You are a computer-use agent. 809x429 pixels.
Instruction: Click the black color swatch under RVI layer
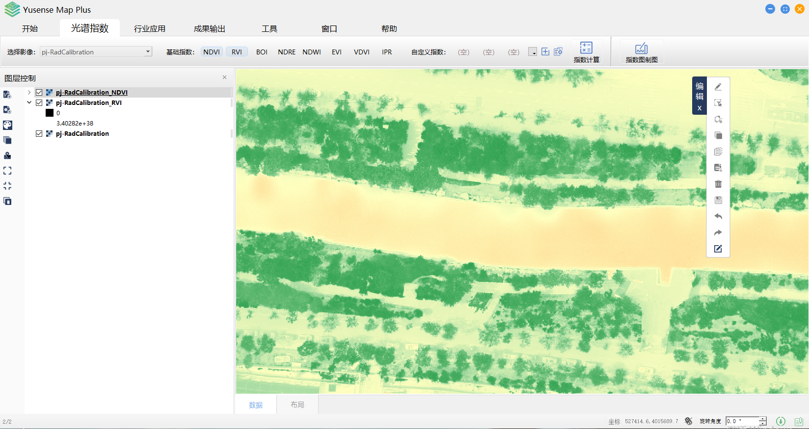[50, 113]
